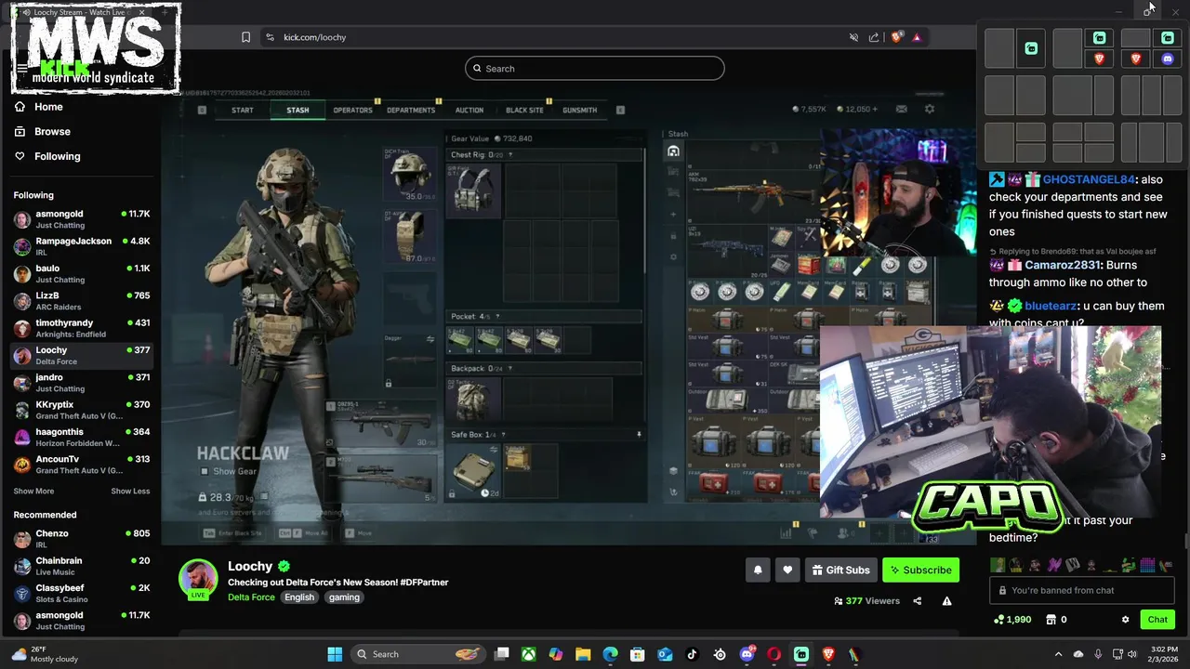1190x669 pixels.
Task: Open the Delta Force category link
Action: coord(251,597)
